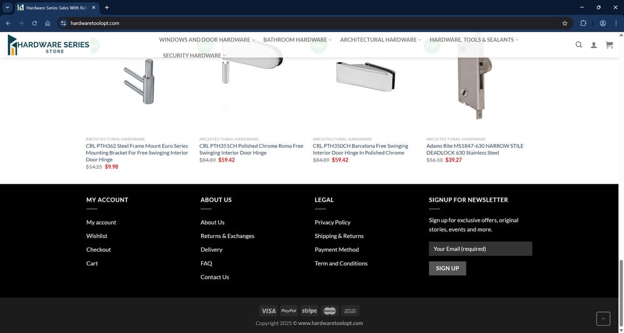Open Cart footer link
The height and width of the screenshot is (333, 624).
(92, 263)
